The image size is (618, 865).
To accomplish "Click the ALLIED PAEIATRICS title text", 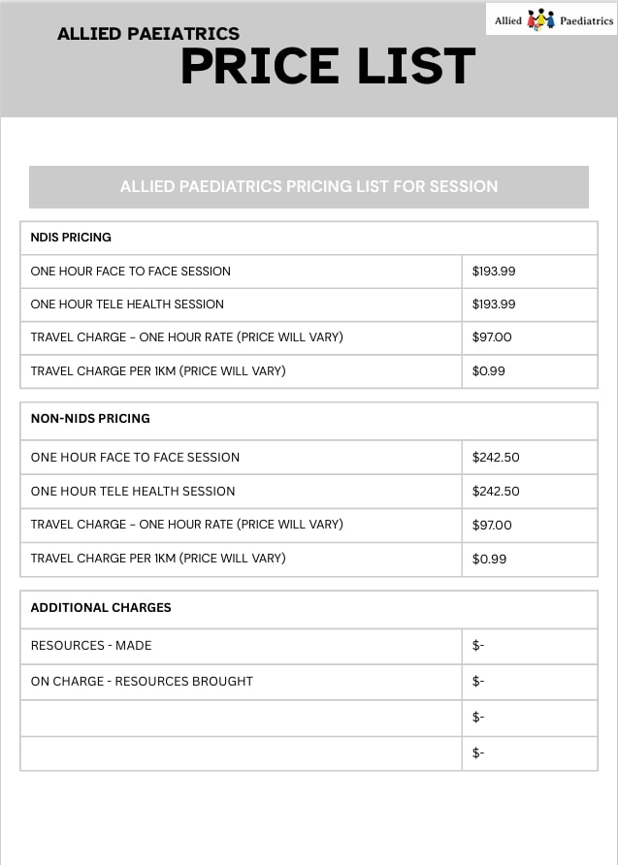I will point(148,34).
